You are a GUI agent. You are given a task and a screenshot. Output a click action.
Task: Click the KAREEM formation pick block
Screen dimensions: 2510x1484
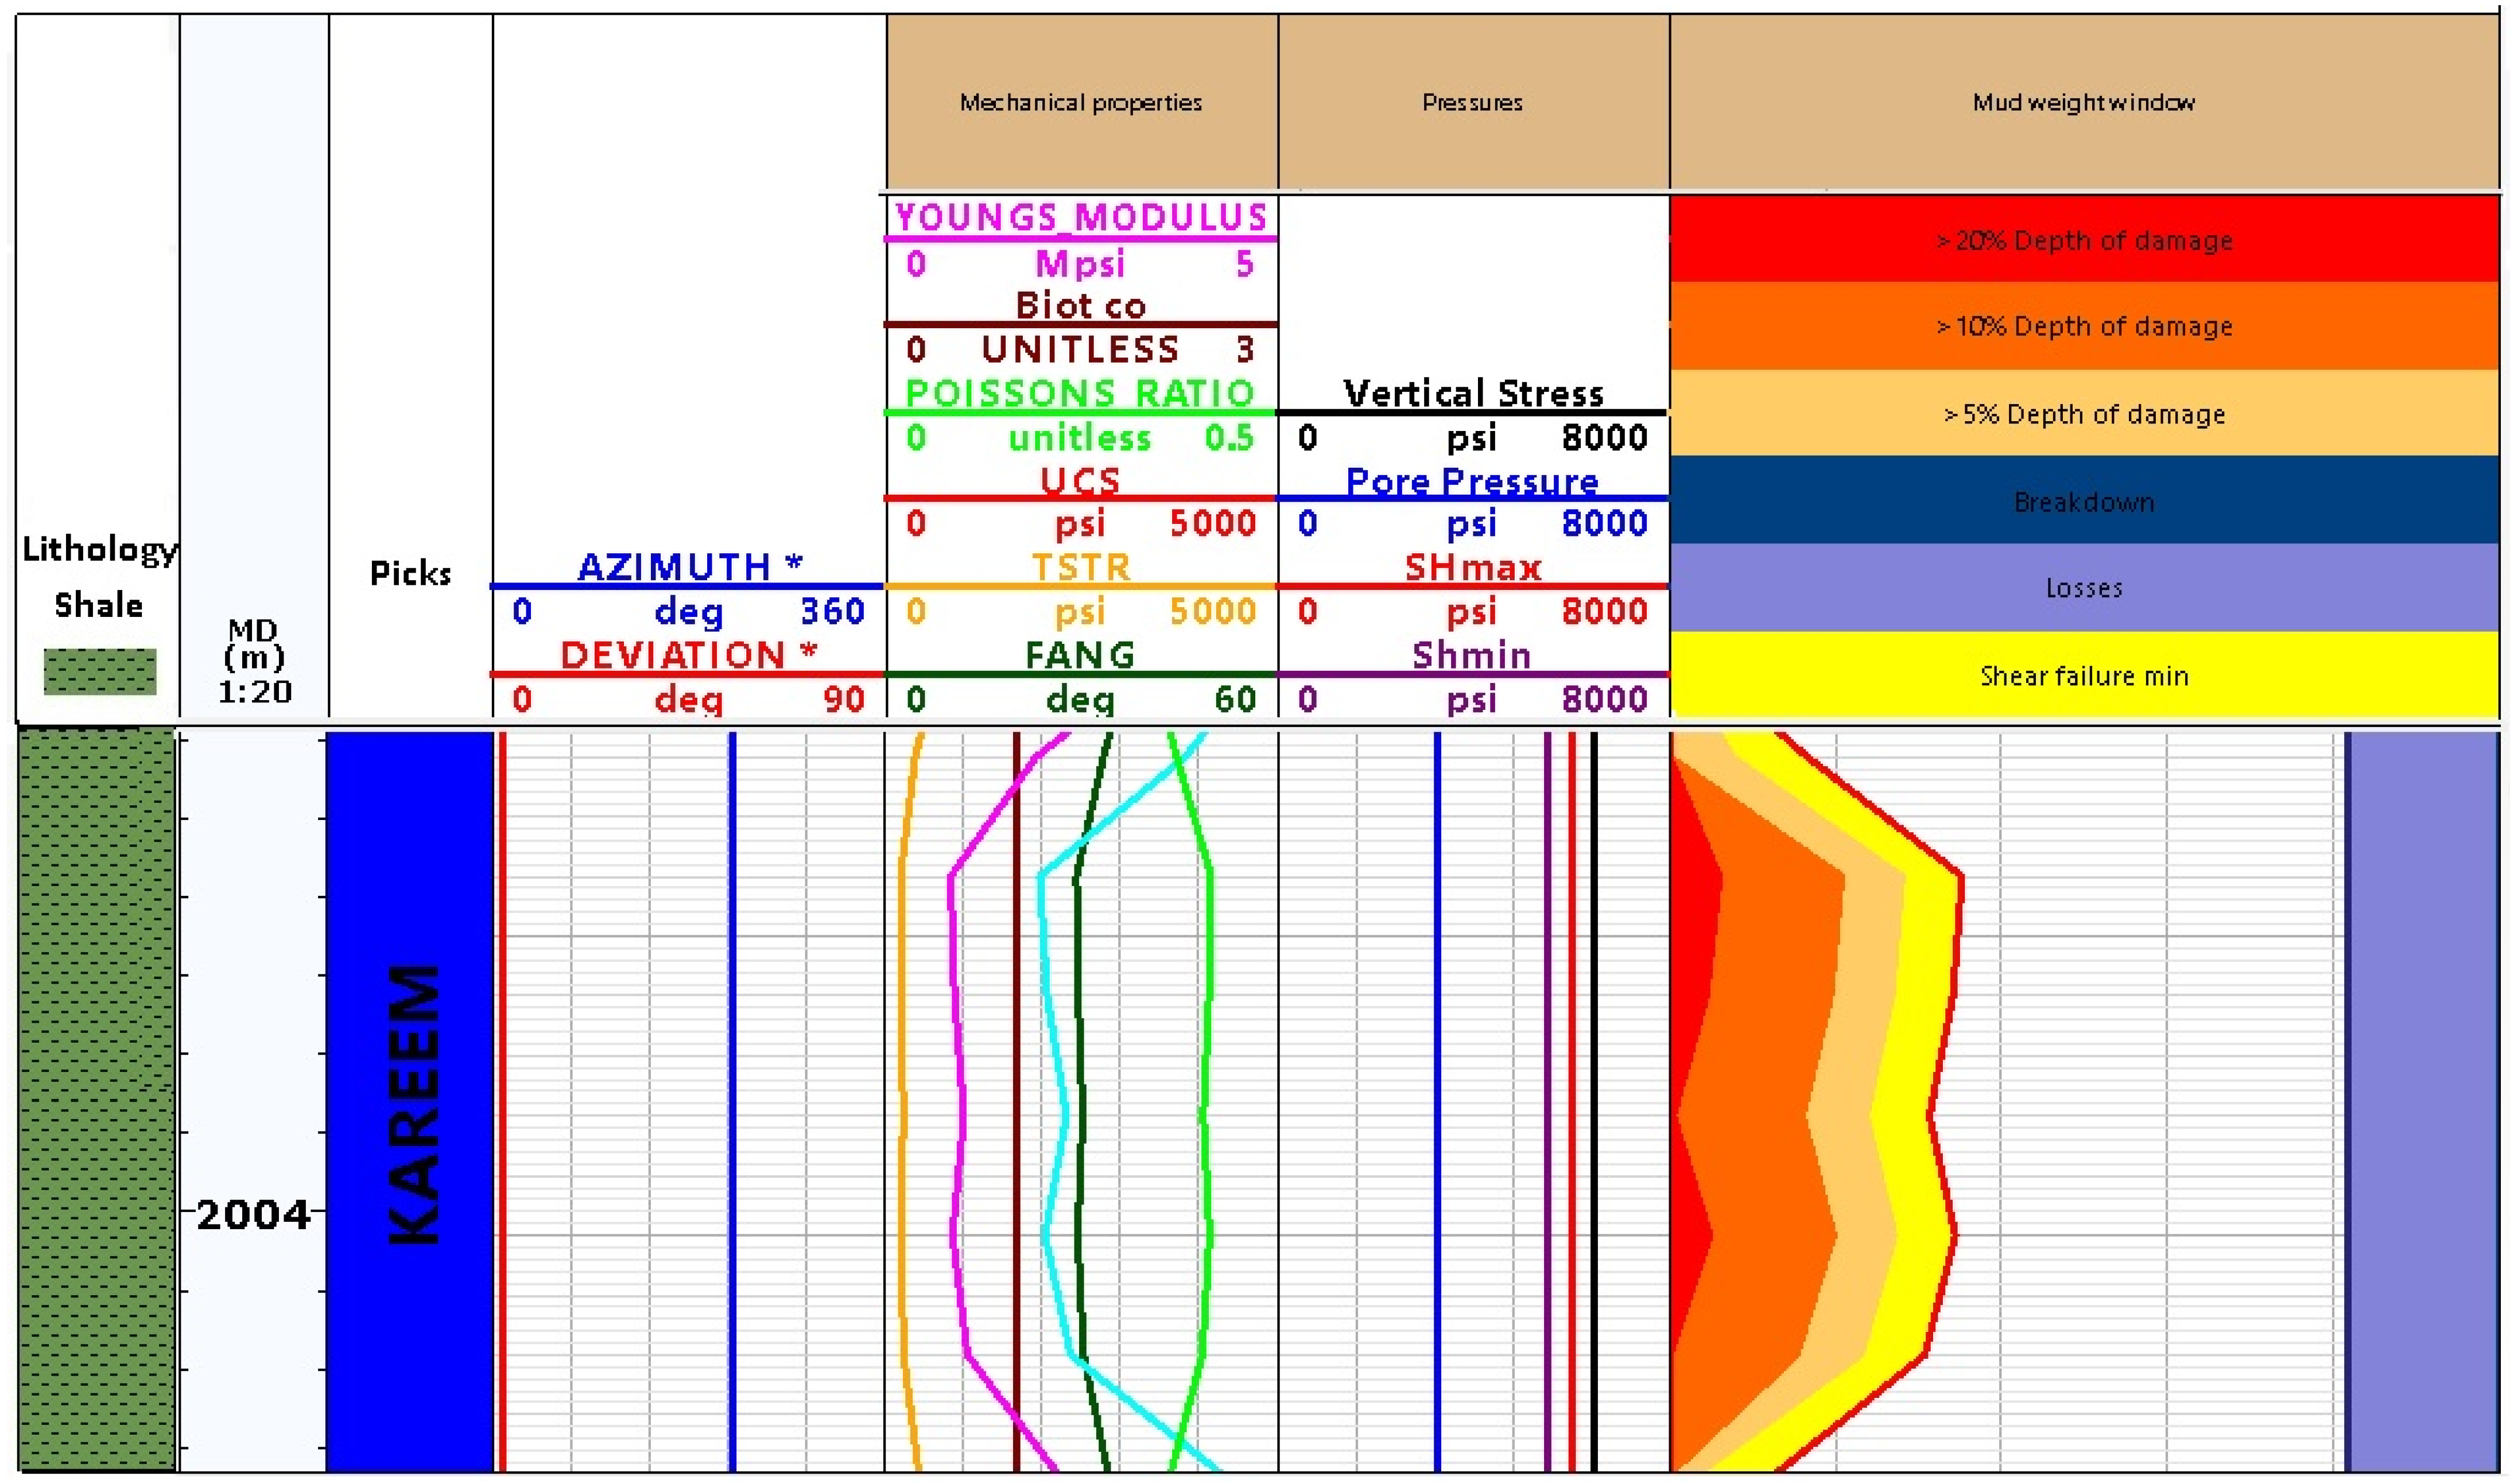click(x=411, y=1100)
